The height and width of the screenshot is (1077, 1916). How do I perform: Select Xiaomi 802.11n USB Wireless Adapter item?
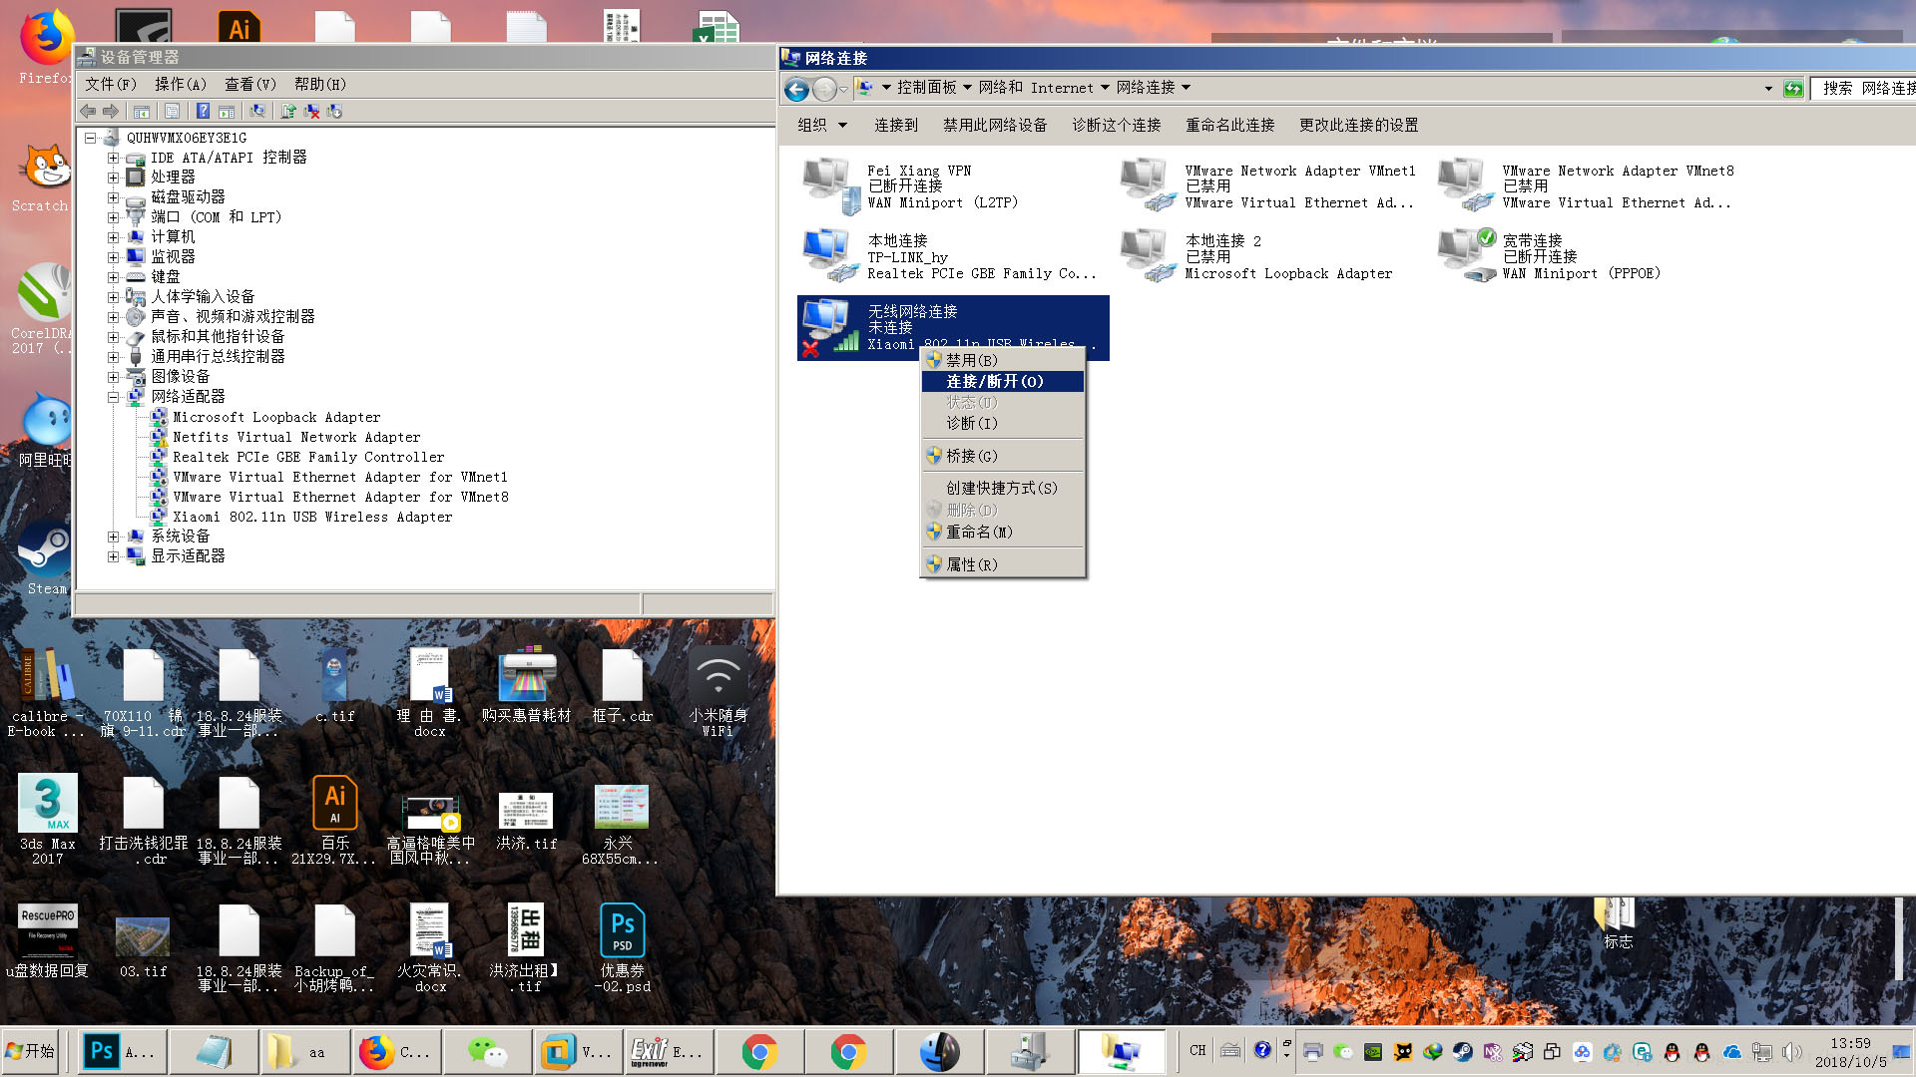(x=311, y=517)
